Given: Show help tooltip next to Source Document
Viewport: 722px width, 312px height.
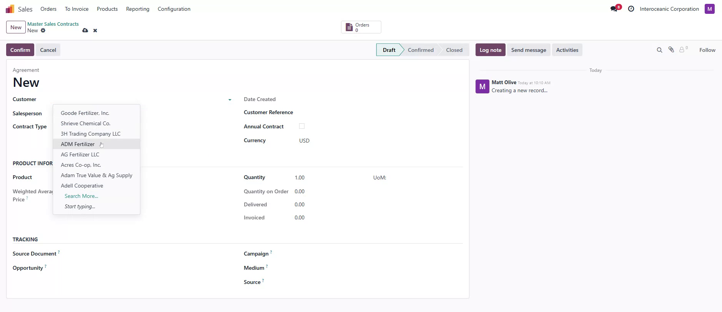Looking at the screenshot, I should click(x=59, y=252).
